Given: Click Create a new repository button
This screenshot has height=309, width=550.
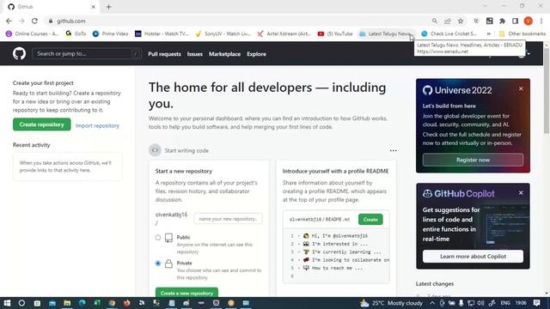Looking at the screenshot, I should point(186,293).
